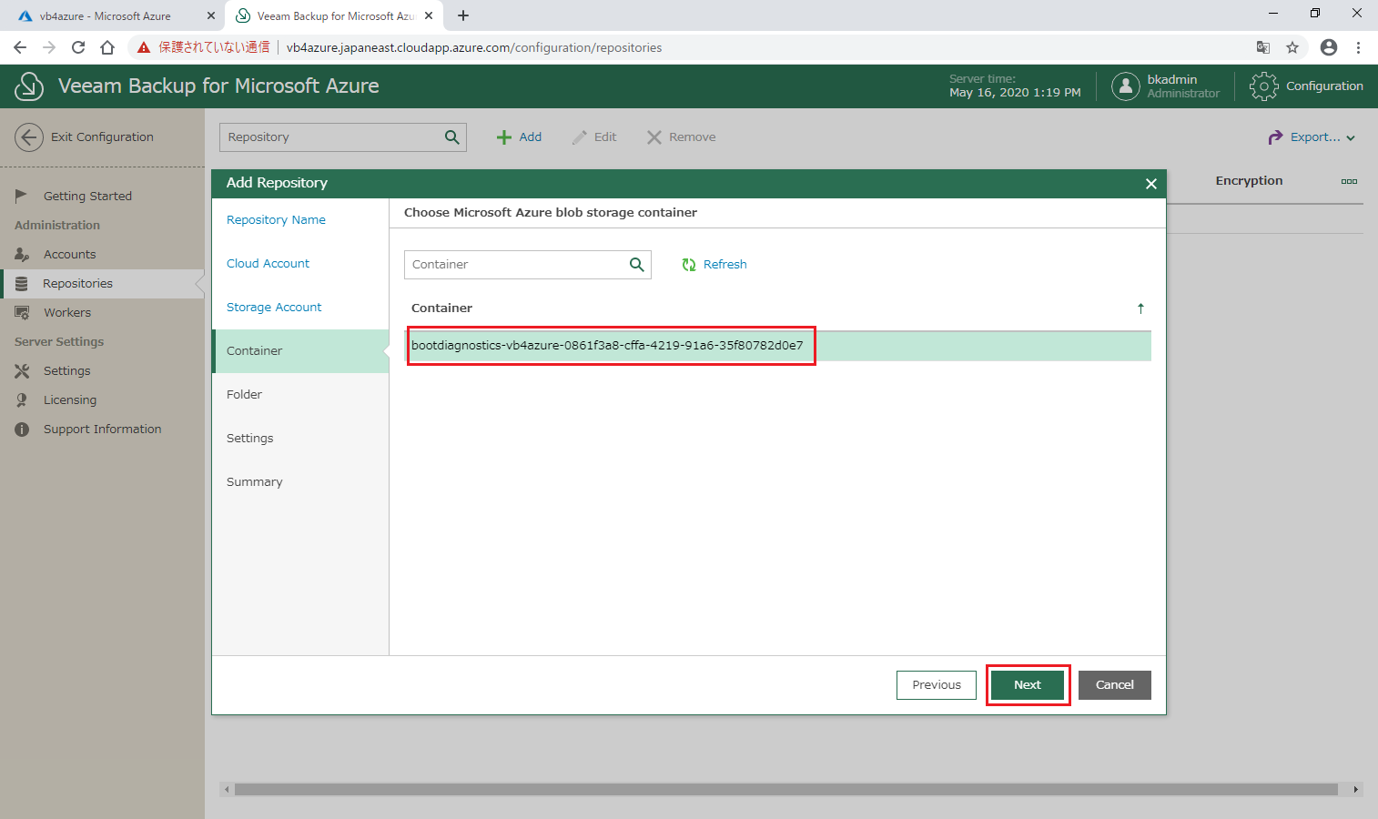Viewport: 1378px width, 819px height.
Task: Switch to vb4azure - Microsoft Azure browser tab
Action: click(106, 16)
